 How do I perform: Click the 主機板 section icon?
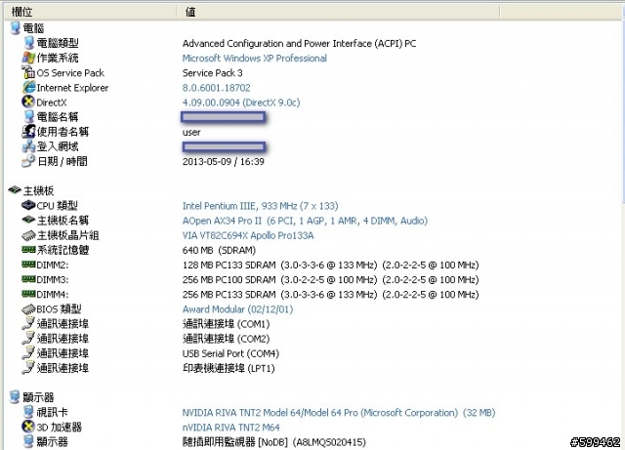16,190
